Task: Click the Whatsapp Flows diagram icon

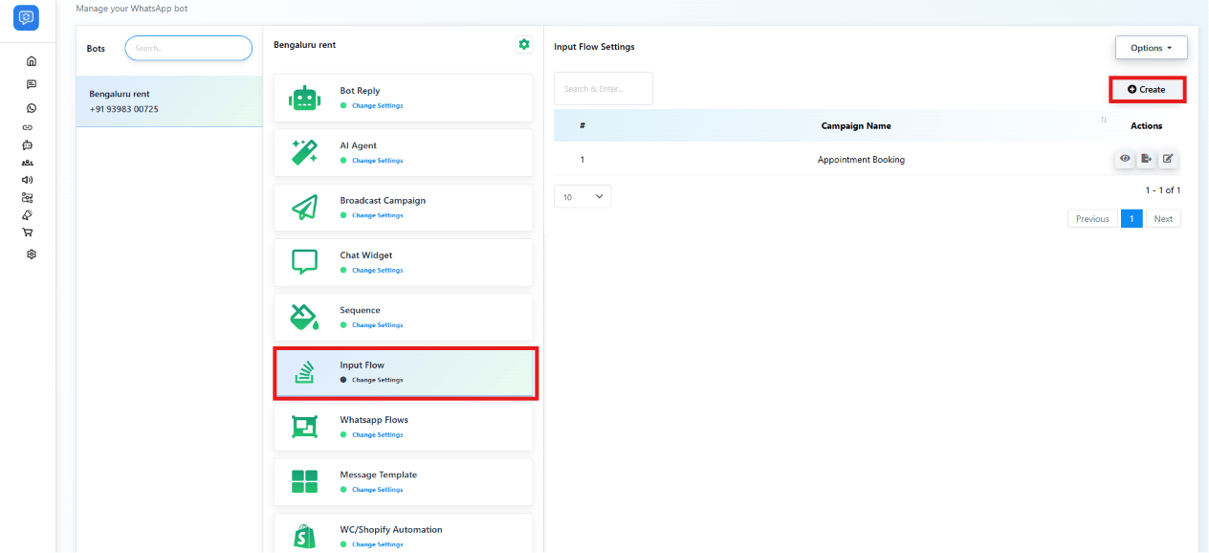Action: tap(304, 427)
